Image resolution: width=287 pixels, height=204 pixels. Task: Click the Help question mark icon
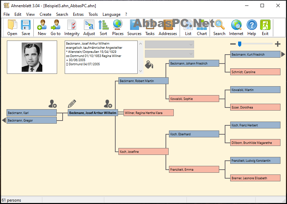[252, 25]
